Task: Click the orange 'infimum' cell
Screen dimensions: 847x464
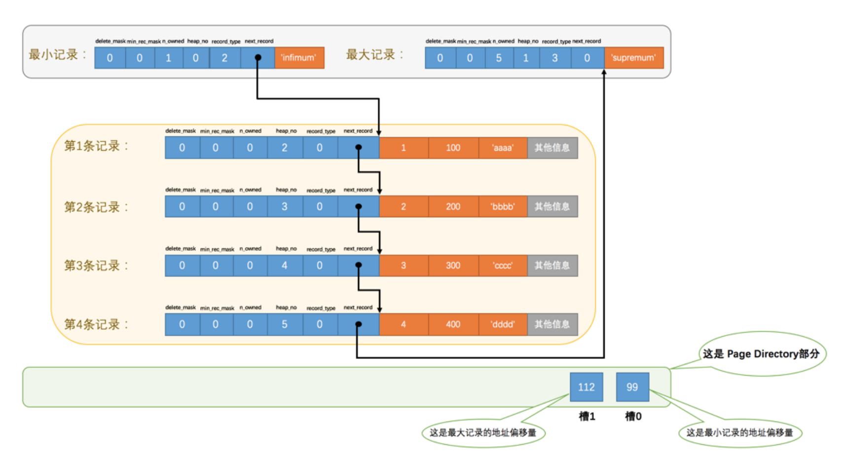Action: tap(299, 58)
